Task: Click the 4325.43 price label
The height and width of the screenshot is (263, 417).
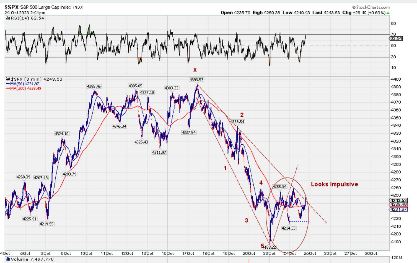Action: pyautogui.click(x=141, y=142)
